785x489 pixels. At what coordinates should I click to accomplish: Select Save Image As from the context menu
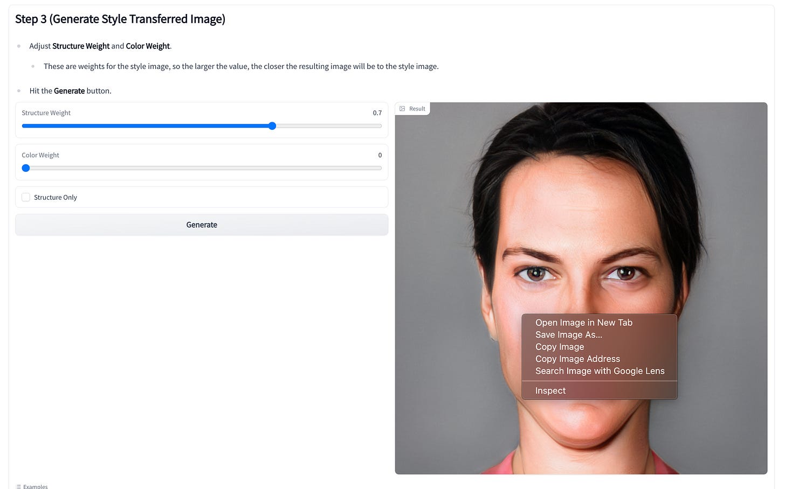pos(569,334)
